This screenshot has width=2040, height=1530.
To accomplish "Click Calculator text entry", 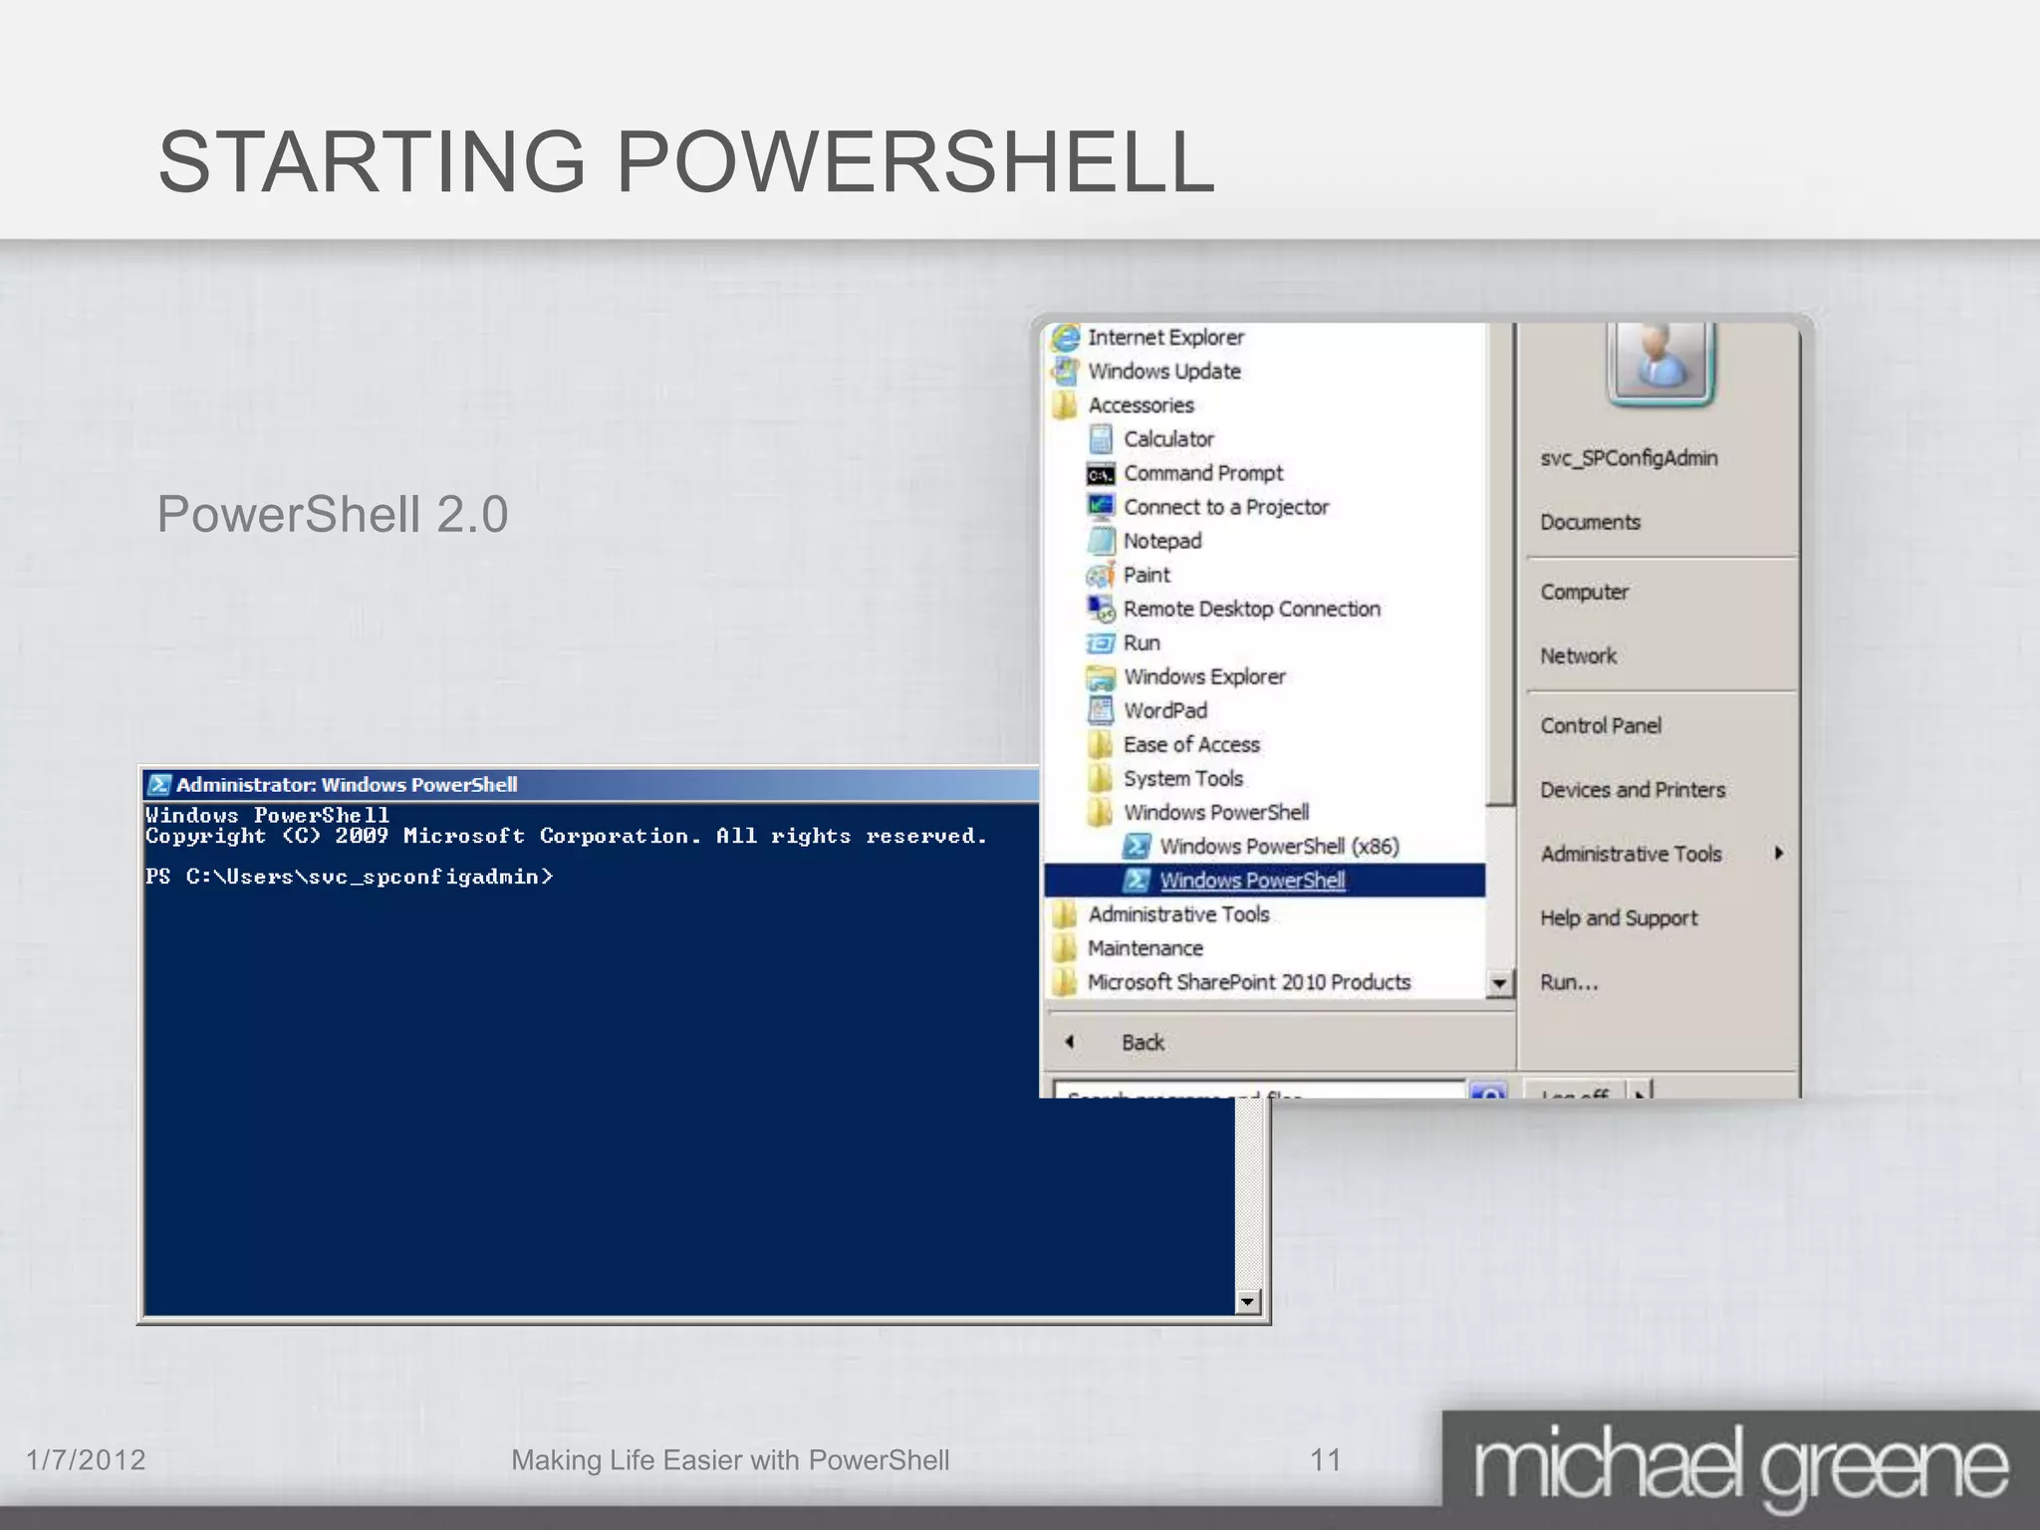I will 1168,439.
